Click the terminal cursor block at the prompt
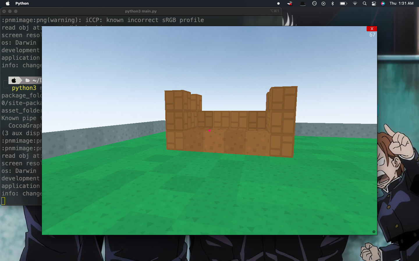419x261 pixels. tap(3, 201)
